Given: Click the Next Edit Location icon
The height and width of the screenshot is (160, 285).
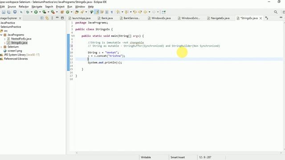Looking at the screenshot, I should (x=140, y=12).
